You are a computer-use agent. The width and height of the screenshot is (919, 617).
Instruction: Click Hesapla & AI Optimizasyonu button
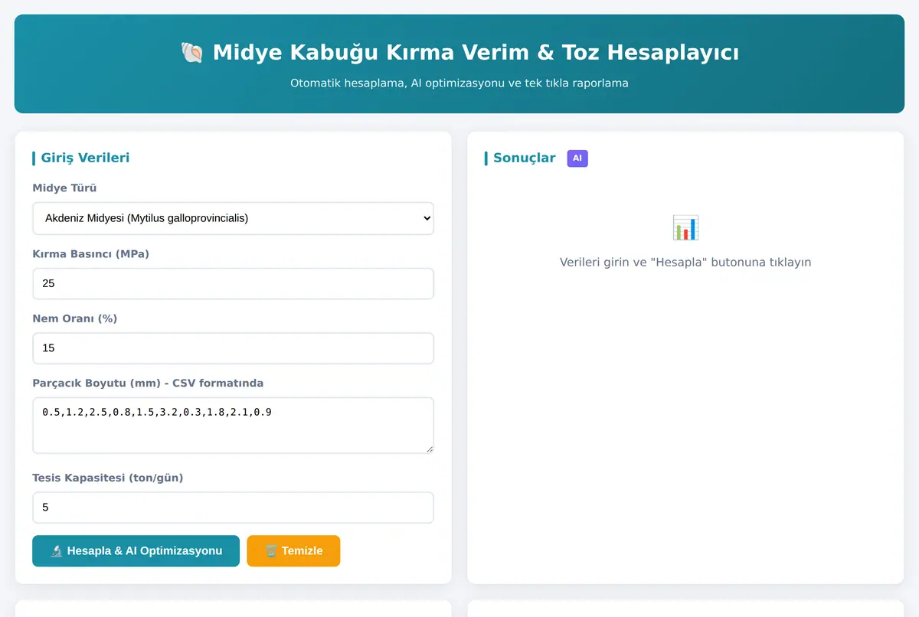pyautogui.click(x=136, y=551)
